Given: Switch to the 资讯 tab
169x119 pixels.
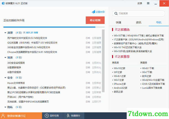Looking at the screenshot, I should coord(139,22).
